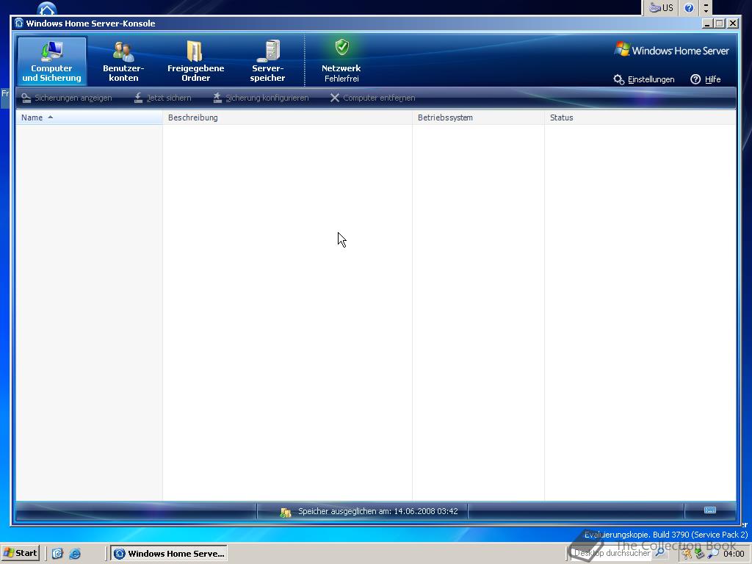Focus the Desktop durchsuchen search field
Viewport: 752px width, 564px height.
(x=612, y=553)
